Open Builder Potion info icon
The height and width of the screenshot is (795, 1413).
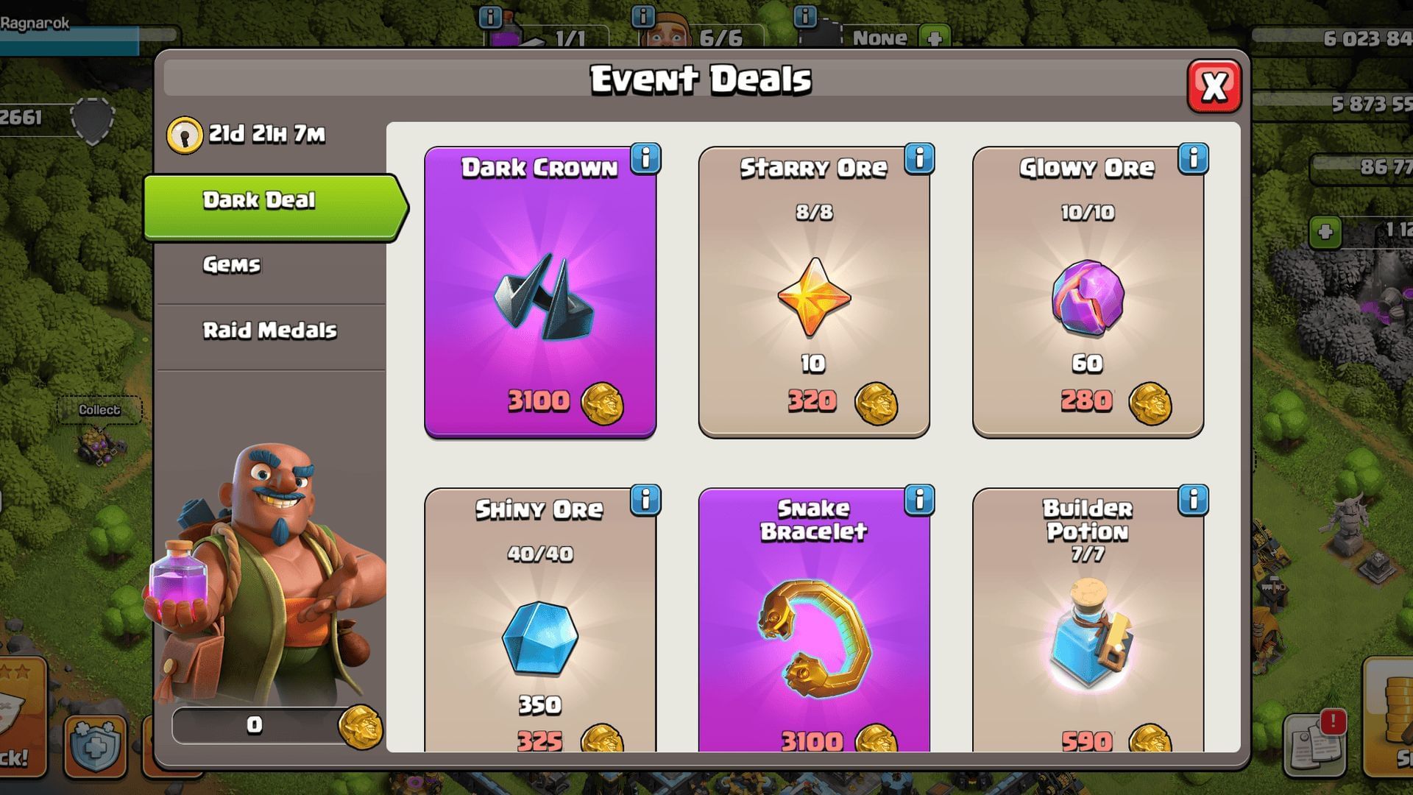[x=1193, y=500]
